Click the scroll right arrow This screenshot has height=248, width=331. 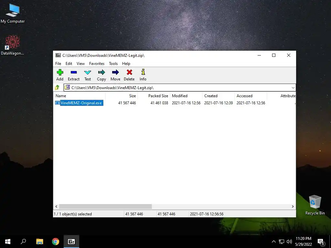(x=293, y=206)
